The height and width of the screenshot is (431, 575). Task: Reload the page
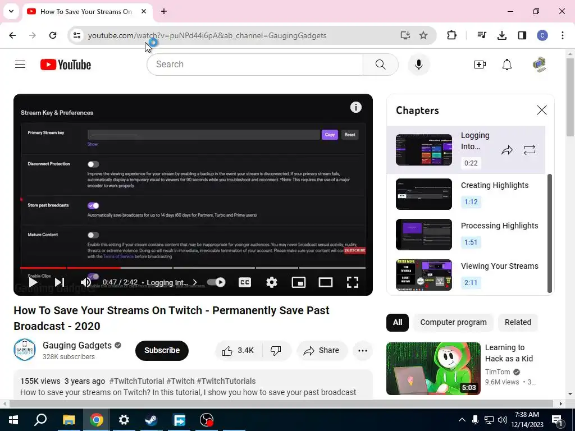pos(53,35)
